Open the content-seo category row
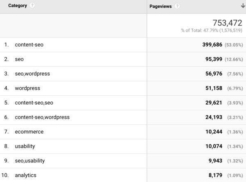246x182 pixels. click(29, 45)
